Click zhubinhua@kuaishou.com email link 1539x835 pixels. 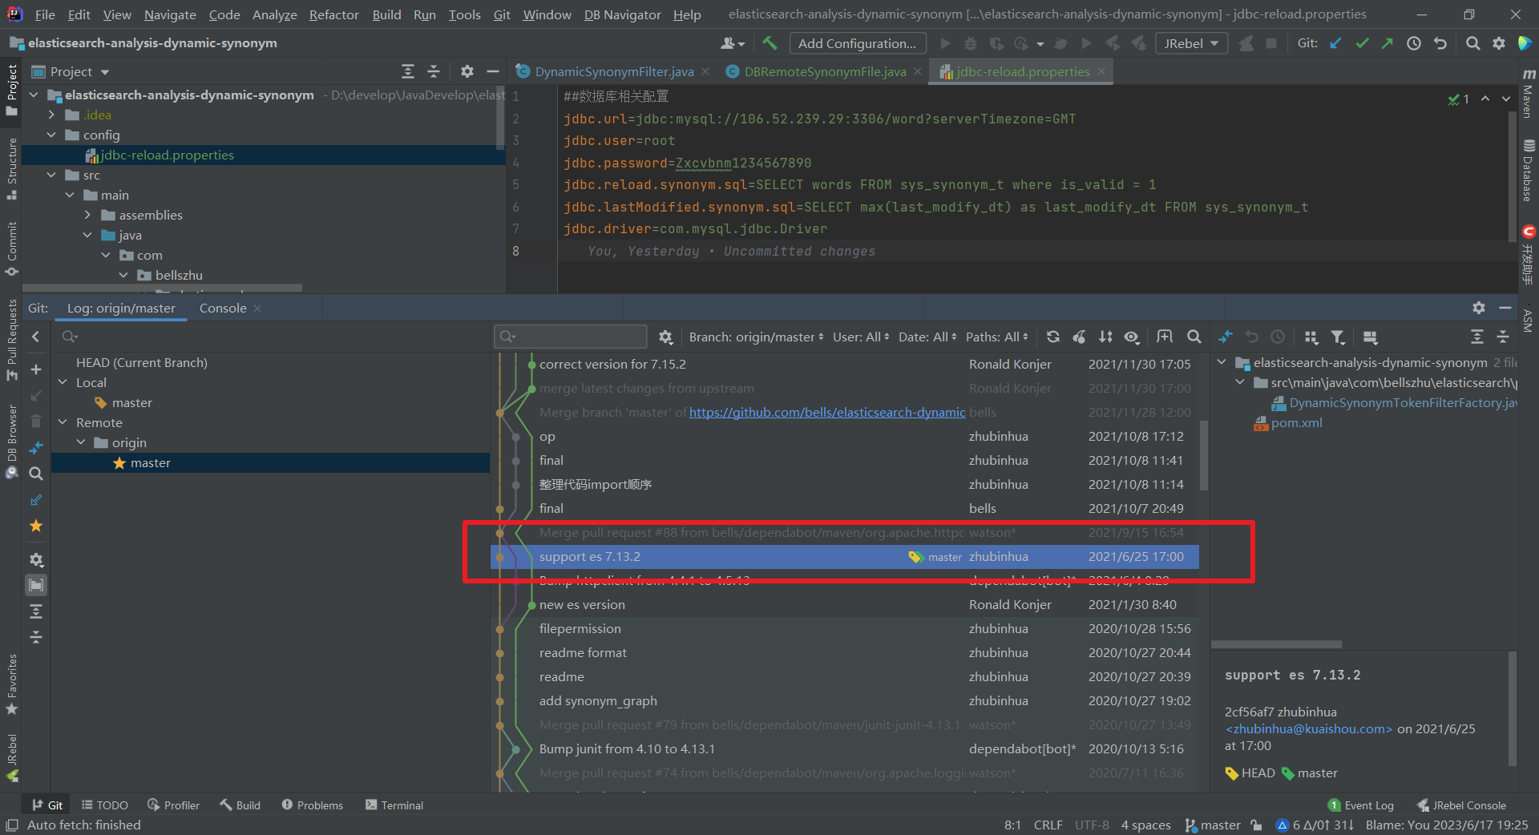coord(1309,728)
